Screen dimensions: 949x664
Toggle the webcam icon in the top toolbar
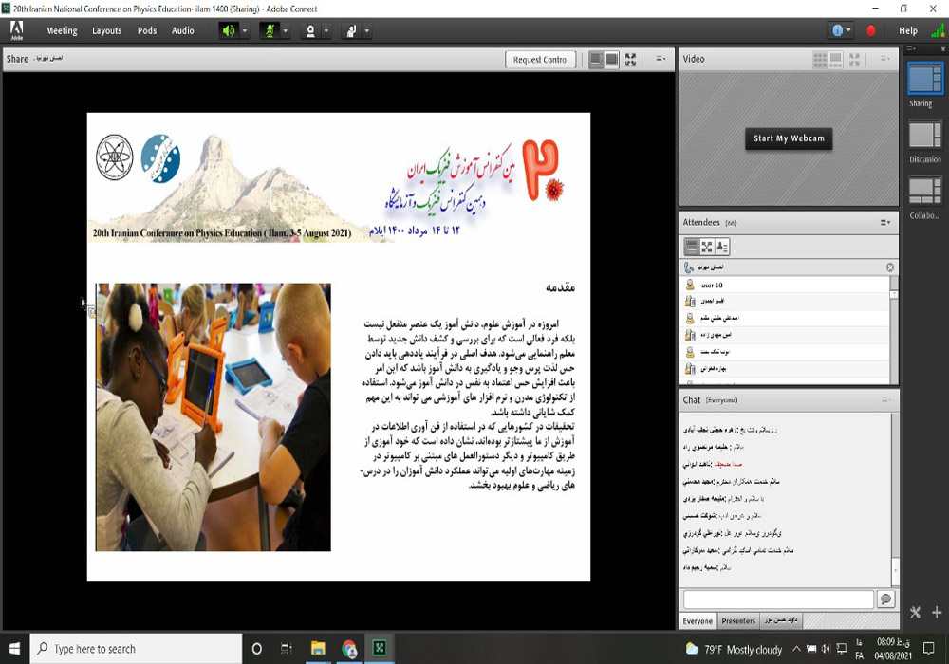point(309,30)
